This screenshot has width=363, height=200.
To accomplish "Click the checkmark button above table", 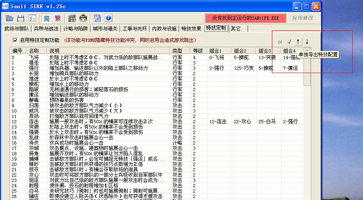I will (289, 41).
